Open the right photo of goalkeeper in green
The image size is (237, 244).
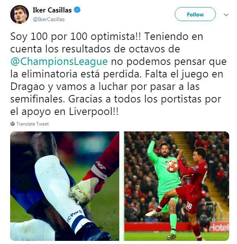(177, 186)
